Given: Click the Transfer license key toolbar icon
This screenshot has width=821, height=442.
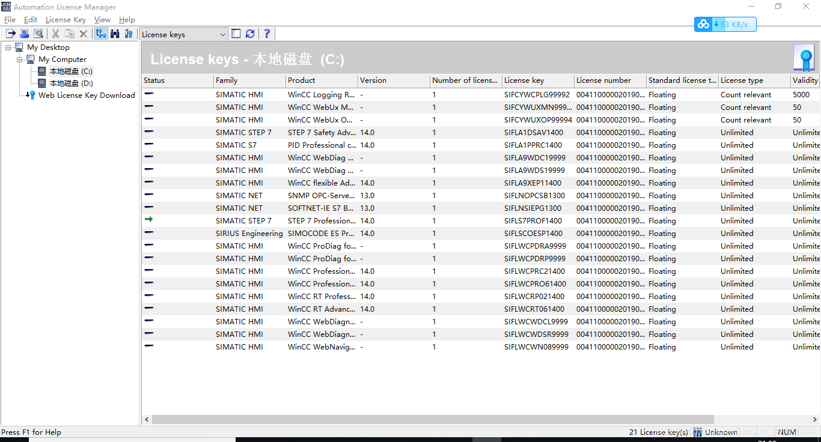Looking at the screenshot, I should point(11,34).
